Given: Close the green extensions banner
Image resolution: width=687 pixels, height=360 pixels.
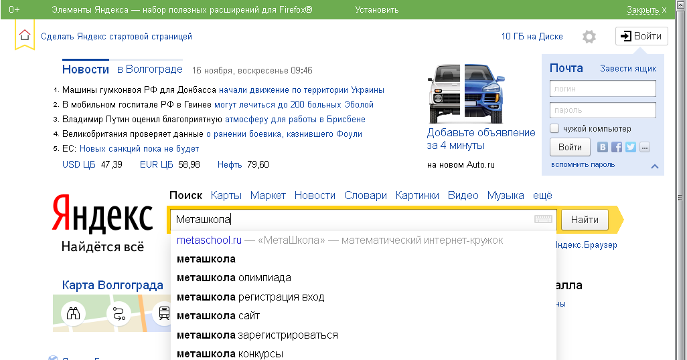Looking at the screenshot, I should point(646,9).
